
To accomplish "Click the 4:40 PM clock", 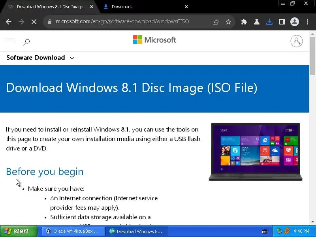I will tap(301, 231).
